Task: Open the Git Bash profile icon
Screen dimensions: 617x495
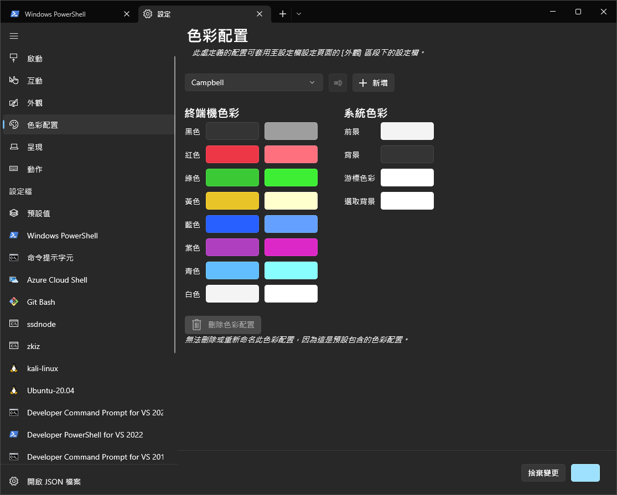Action: 14,301
